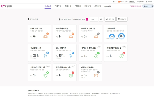Open the 차량 위치 바로보기 link
The width and height of the screenshot is (154, 99).
coord(135,6)
